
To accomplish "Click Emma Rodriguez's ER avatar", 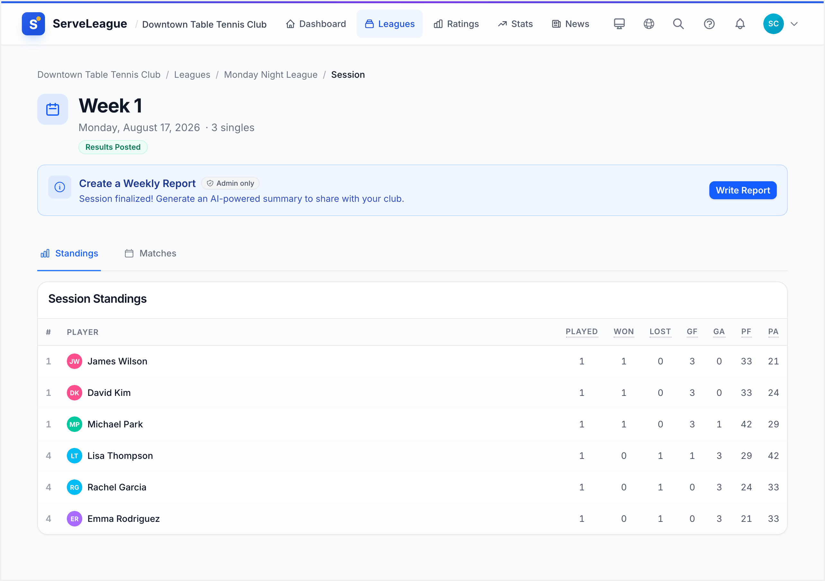I will [x=75, y=519].
